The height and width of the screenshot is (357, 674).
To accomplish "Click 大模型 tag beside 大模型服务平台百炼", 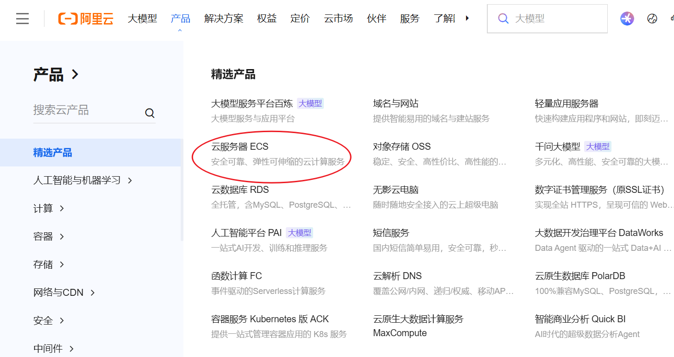I will click(x=310, y=103).
